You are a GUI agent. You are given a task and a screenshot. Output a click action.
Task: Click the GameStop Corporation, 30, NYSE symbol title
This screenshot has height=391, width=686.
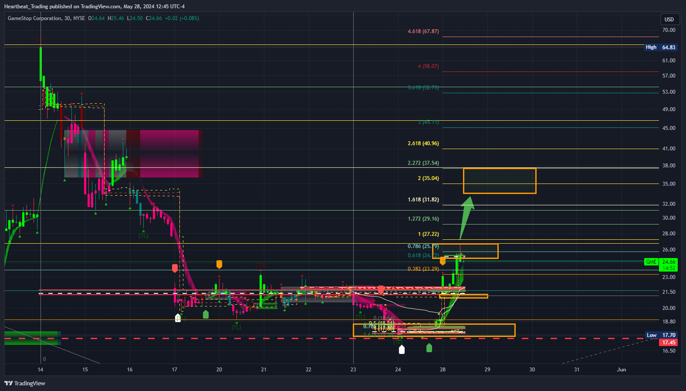46,18
